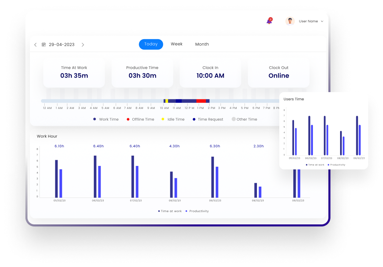Image resolution: width=383 pixels, height=267 pixels.
Task: Click the notification bell
Action: [269, 21]
